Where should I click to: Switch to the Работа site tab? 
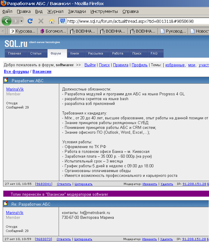coord(118,53)
